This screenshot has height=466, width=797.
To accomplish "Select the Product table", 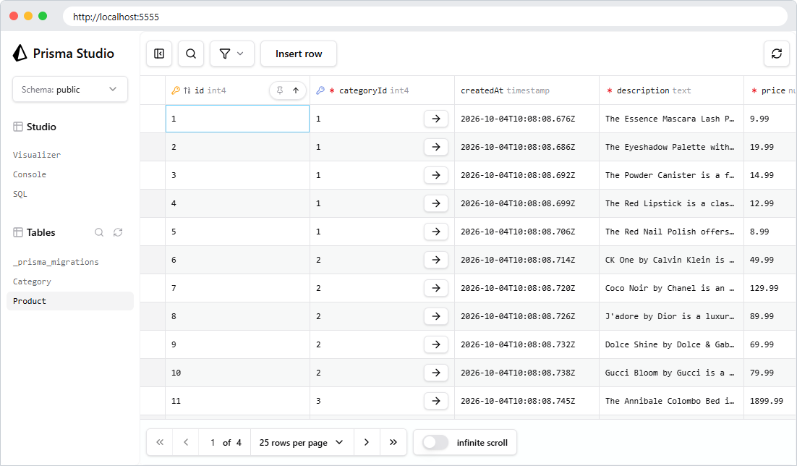I will tap(70, 301).
